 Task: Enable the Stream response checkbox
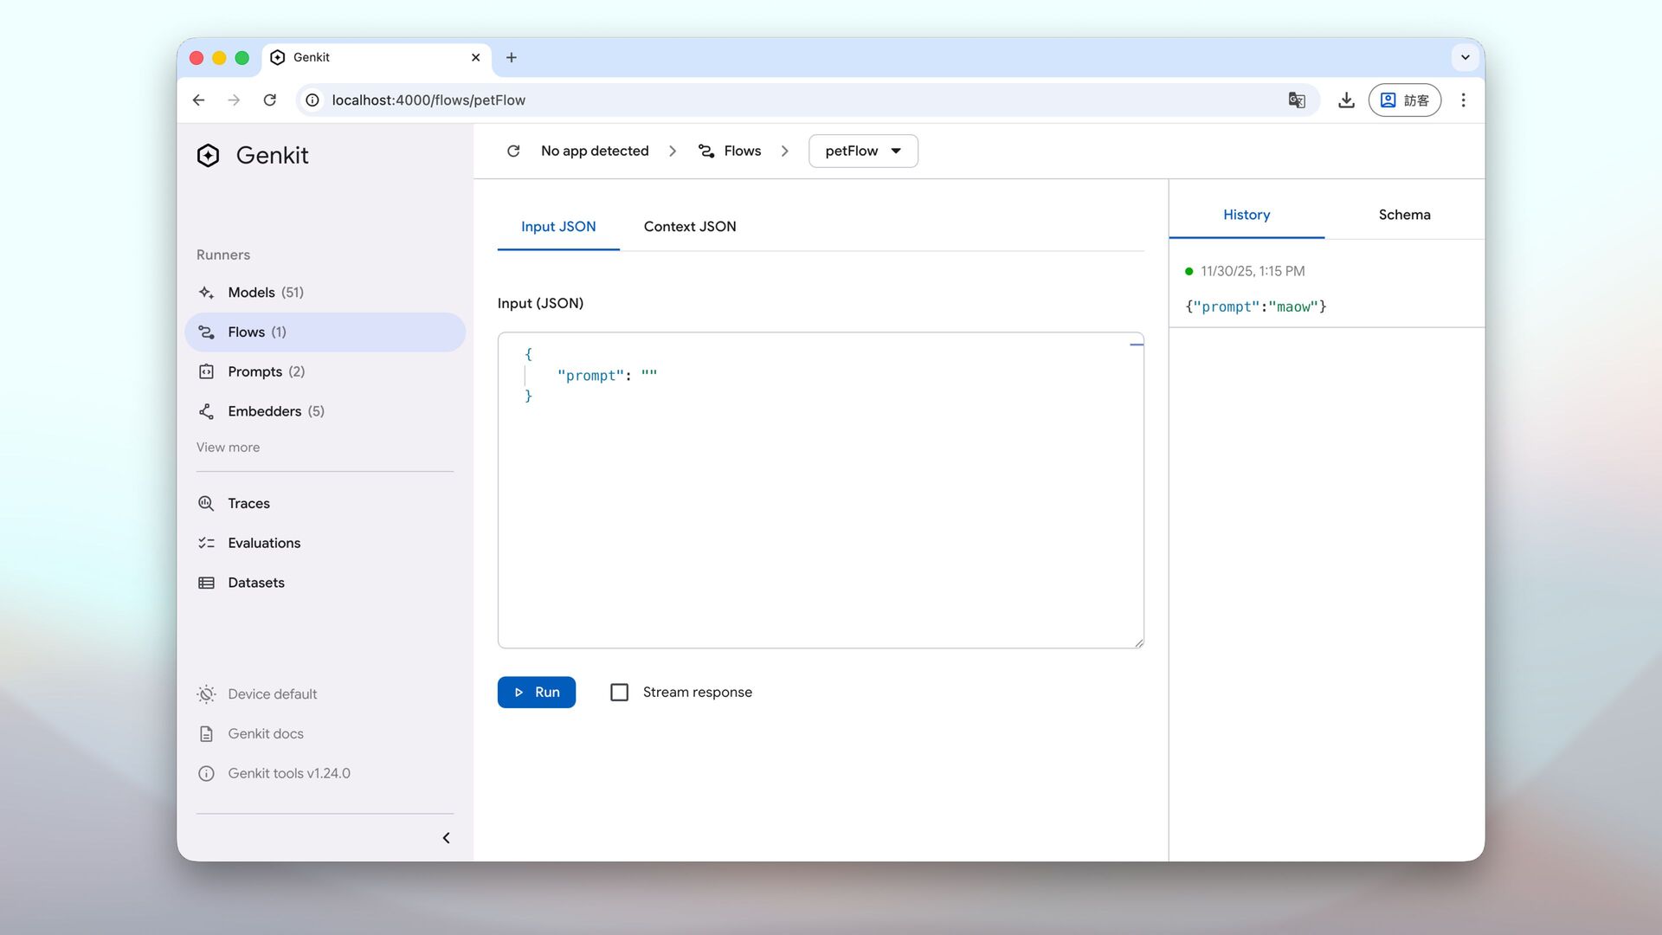619,692
